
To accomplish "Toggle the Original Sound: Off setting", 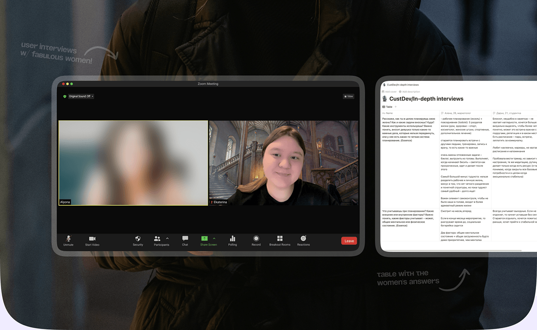I will click(80, 96).
